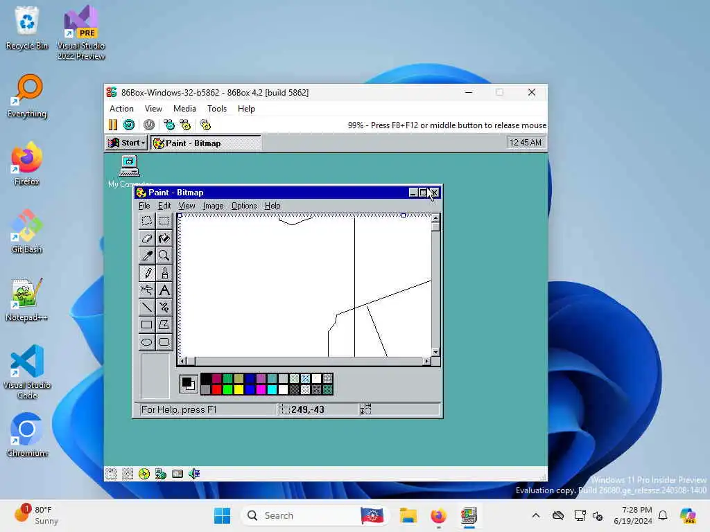Viewport: 710px width, 532px height.
Task: Choose the Eraser tool in Paint
Action: click(147, 238)
